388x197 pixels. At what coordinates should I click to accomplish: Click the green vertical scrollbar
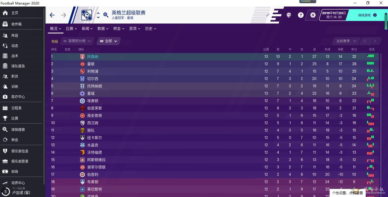click(x=386, y=21)
